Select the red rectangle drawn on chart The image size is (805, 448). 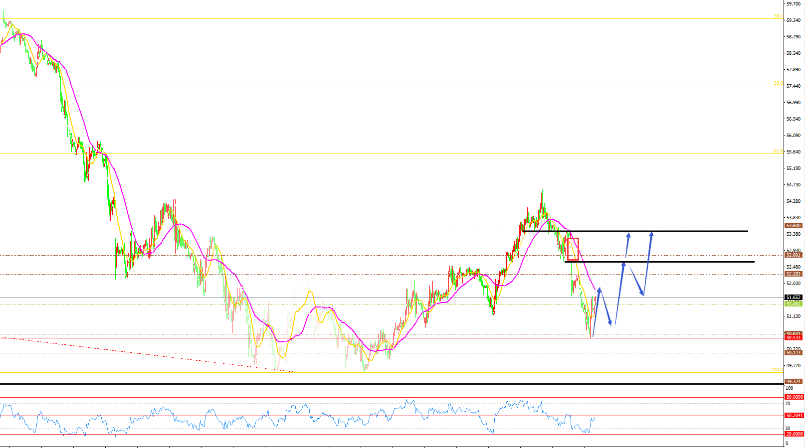tap(573, 249)
